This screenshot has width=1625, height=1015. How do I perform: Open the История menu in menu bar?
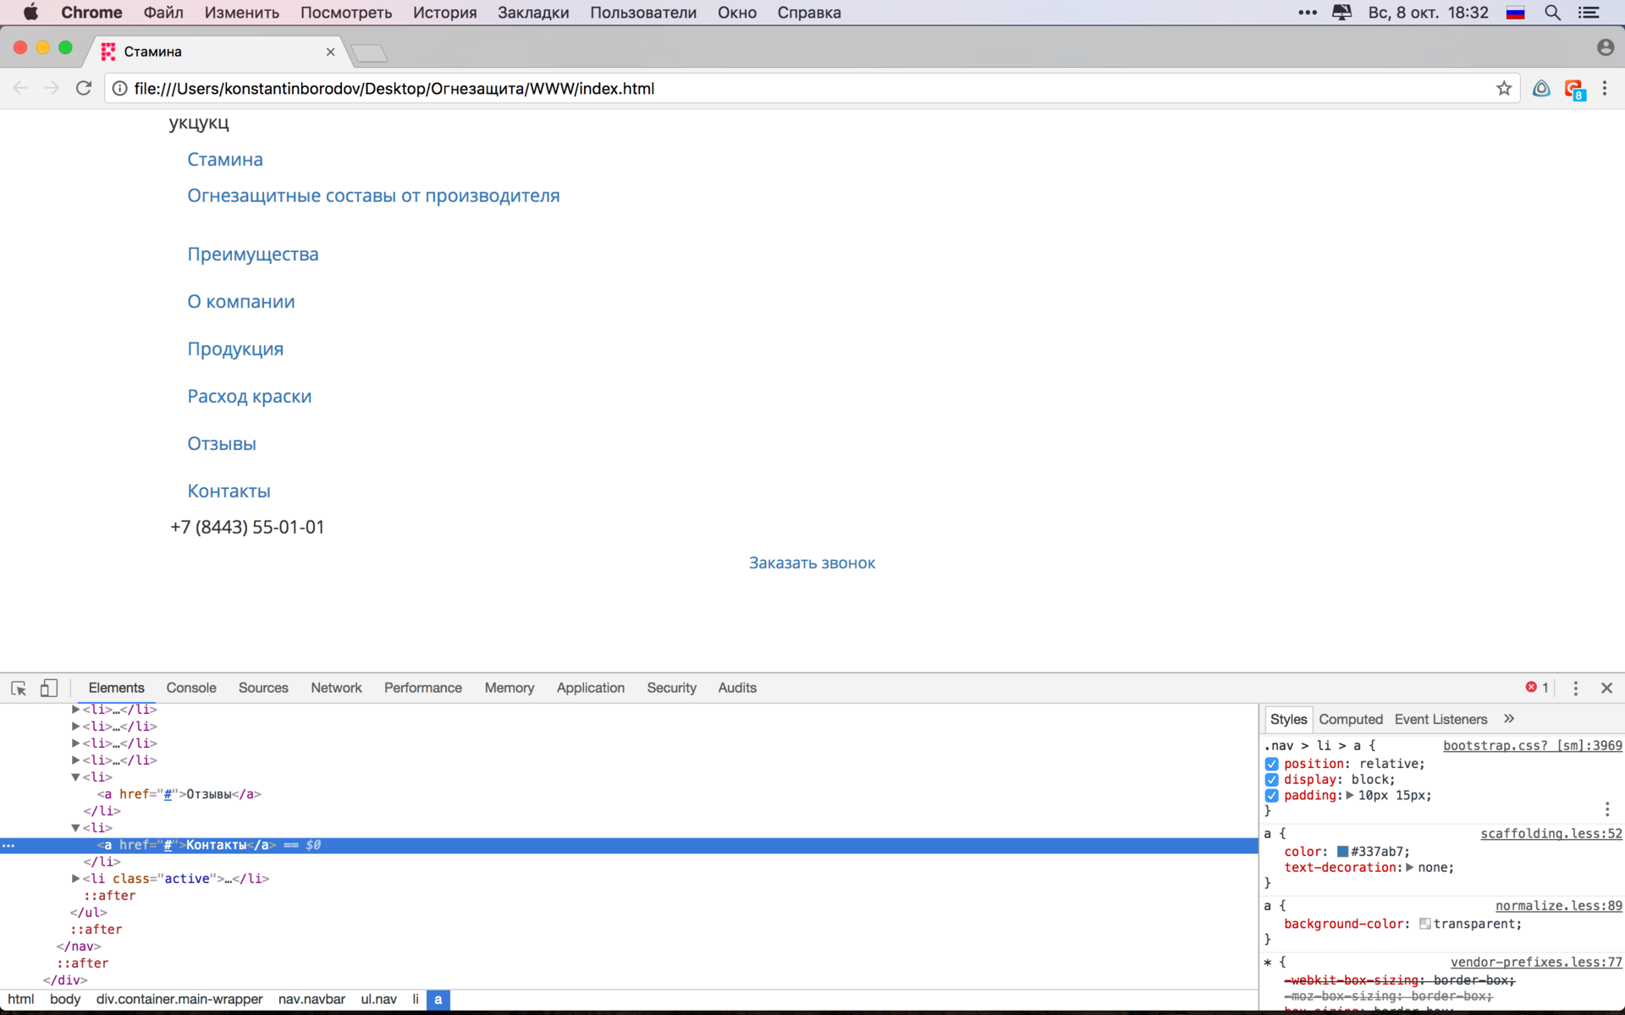[x=445, y=13]
